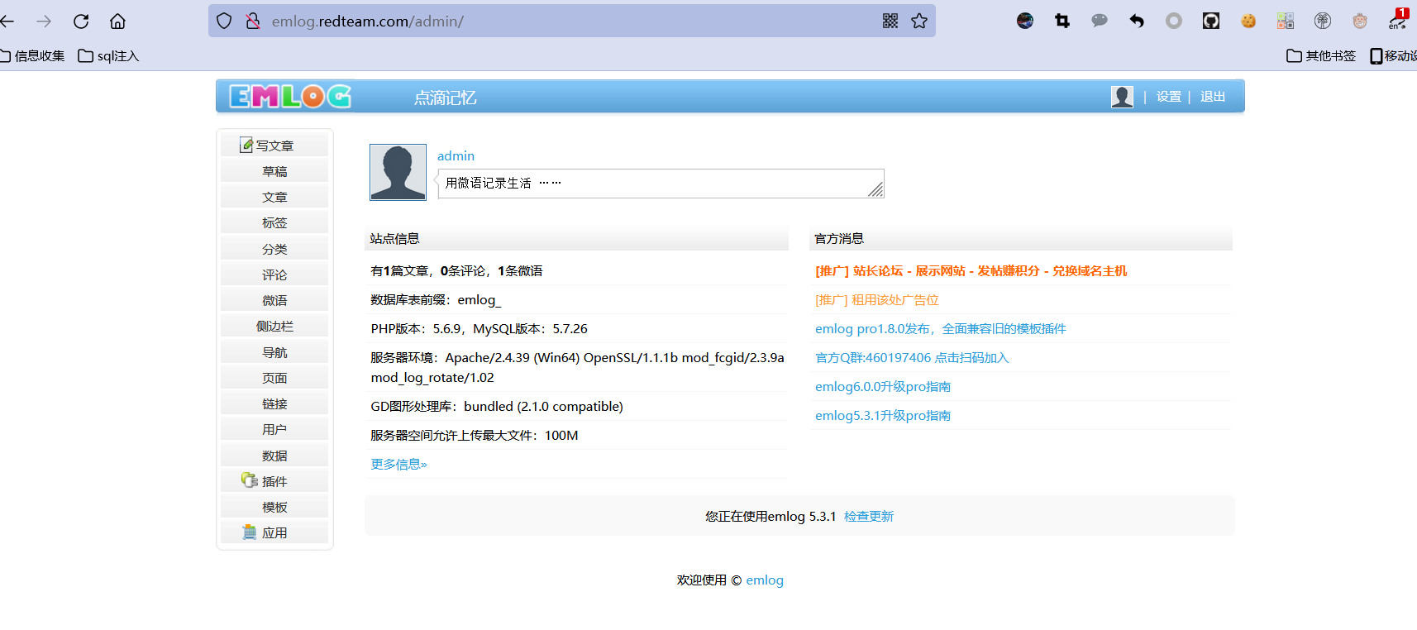This screenshot has height=630, width=1417.
Task: Bookmark this page with the star
Action: (x=919, y=21)
